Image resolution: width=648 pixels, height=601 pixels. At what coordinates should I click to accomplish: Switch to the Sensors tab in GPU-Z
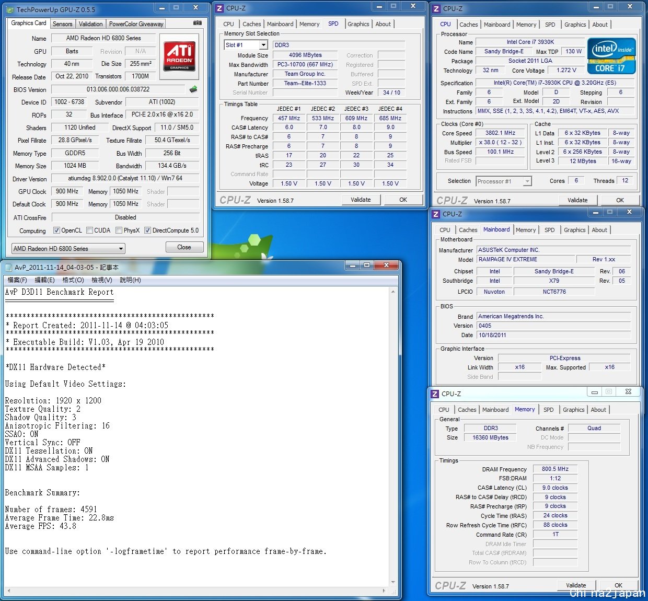[x=63, y=24]
